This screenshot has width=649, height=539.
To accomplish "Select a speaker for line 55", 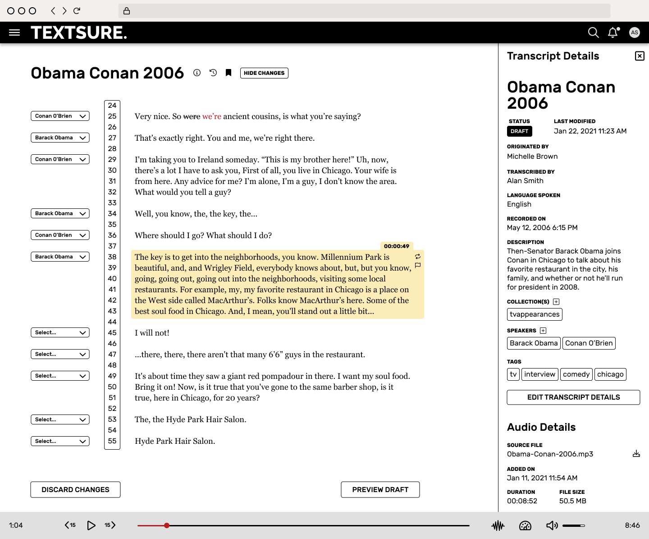I will coord(60,441).
